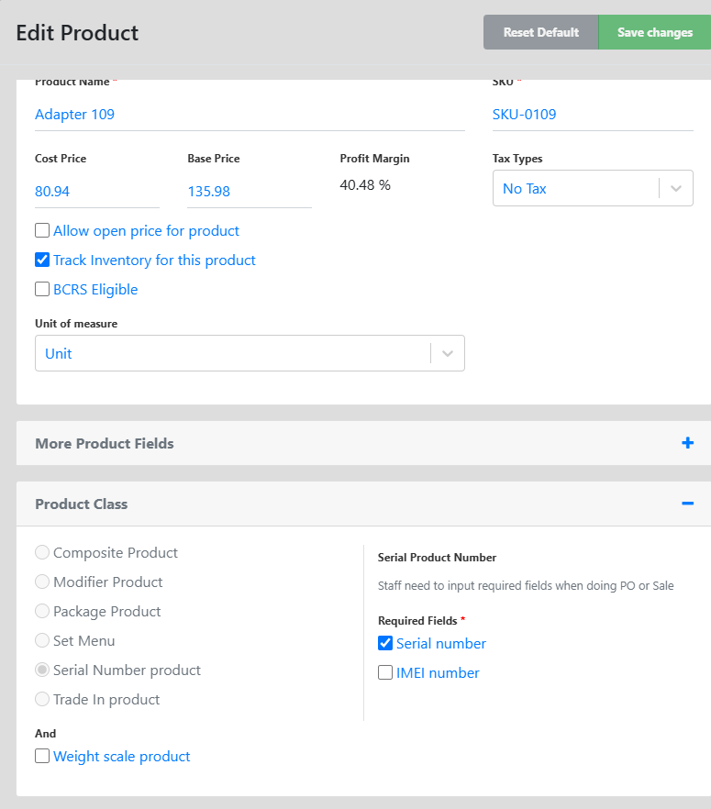Enable Allow open price for product
Viewport: 711px width, 809px height.
pos(42,230)
